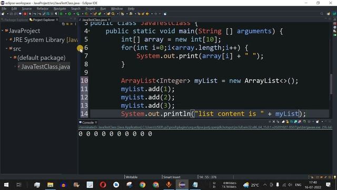Viewport: 337px width, 190px height.
Task: Open Task View on the taskbar
Action: pyautogui.click(x=19, y=185)
